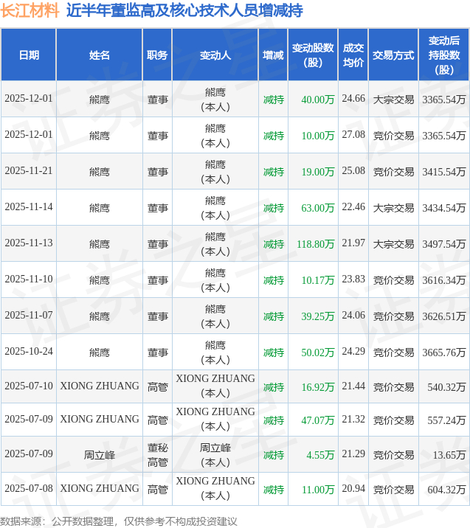Click the 2025-11-07 date cell

(x=29, y=315)
